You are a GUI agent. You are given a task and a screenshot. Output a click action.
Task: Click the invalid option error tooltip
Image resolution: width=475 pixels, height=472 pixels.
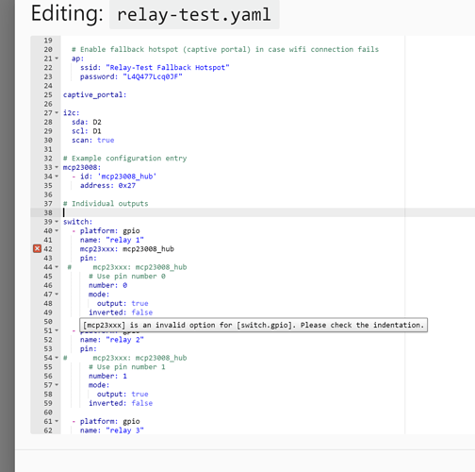click(254, 325)
